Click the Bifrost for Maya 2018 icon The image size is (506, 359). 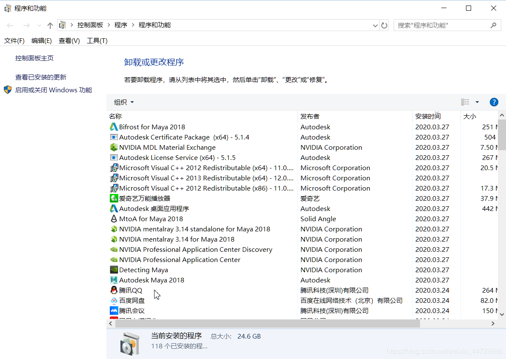pyautogui.click(x=114, y=127)
